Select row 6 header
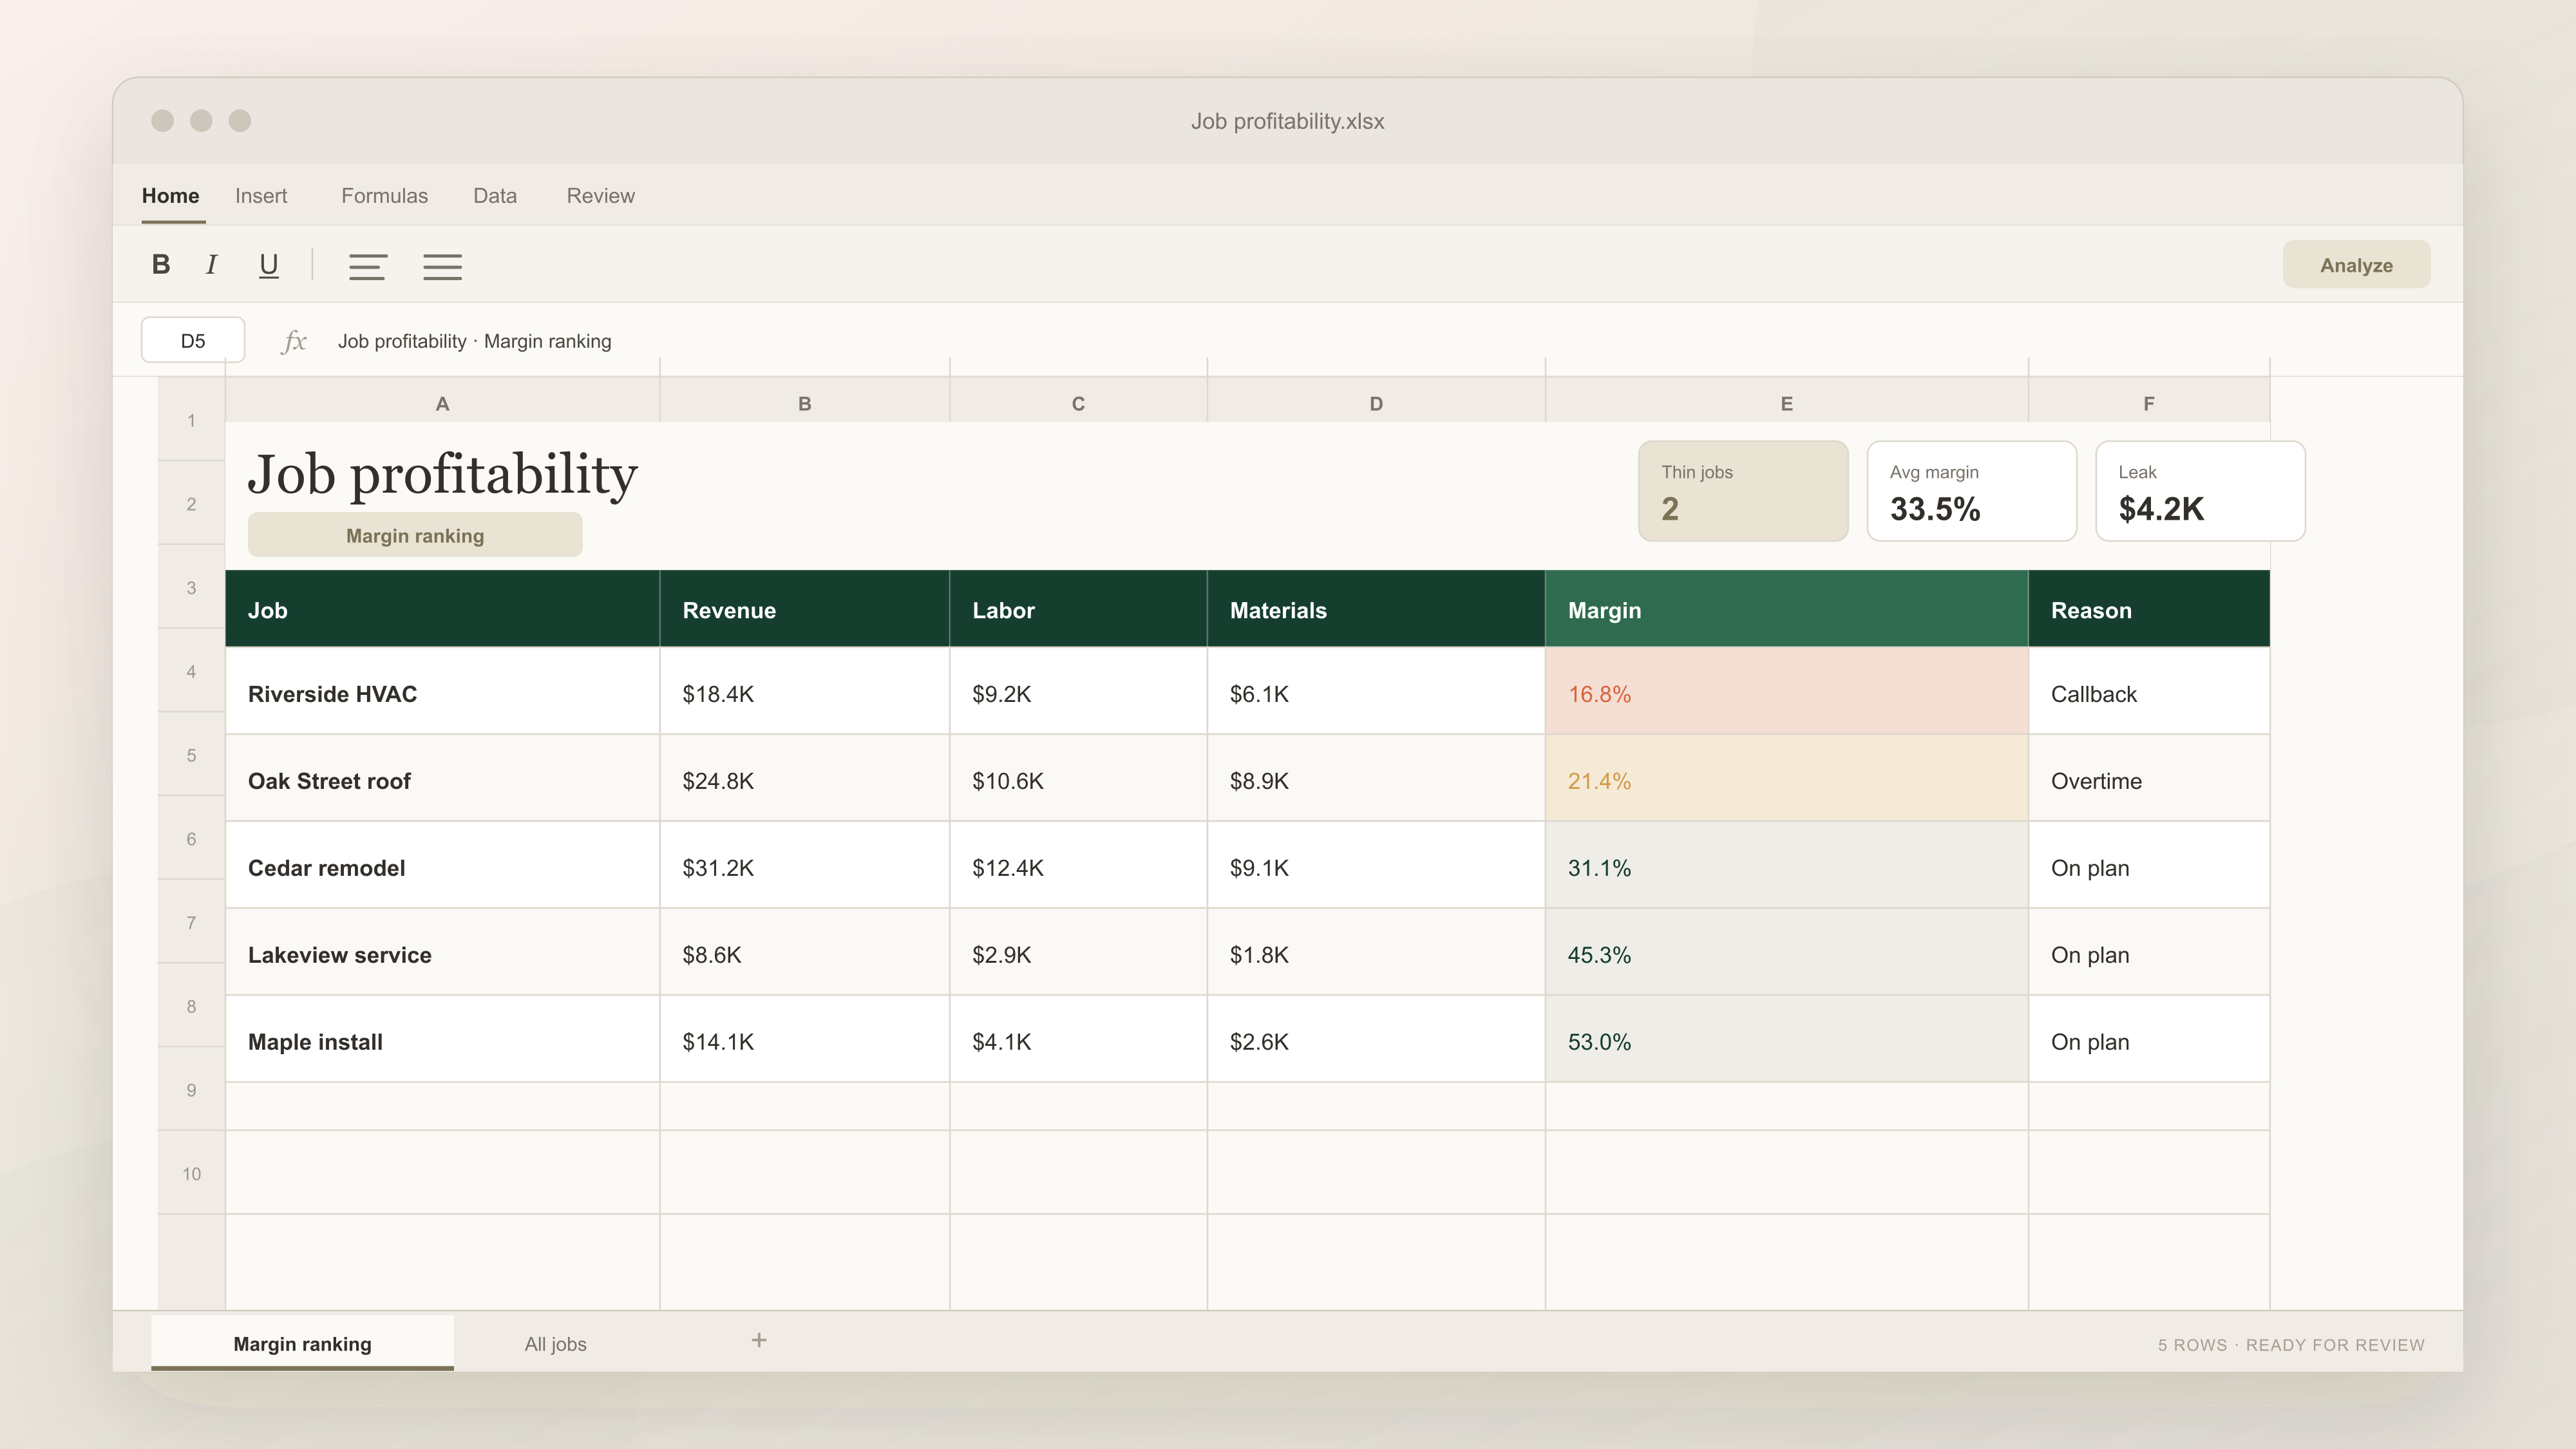This screenshot has height=1449, width=2576. click(x=191, y=838)
